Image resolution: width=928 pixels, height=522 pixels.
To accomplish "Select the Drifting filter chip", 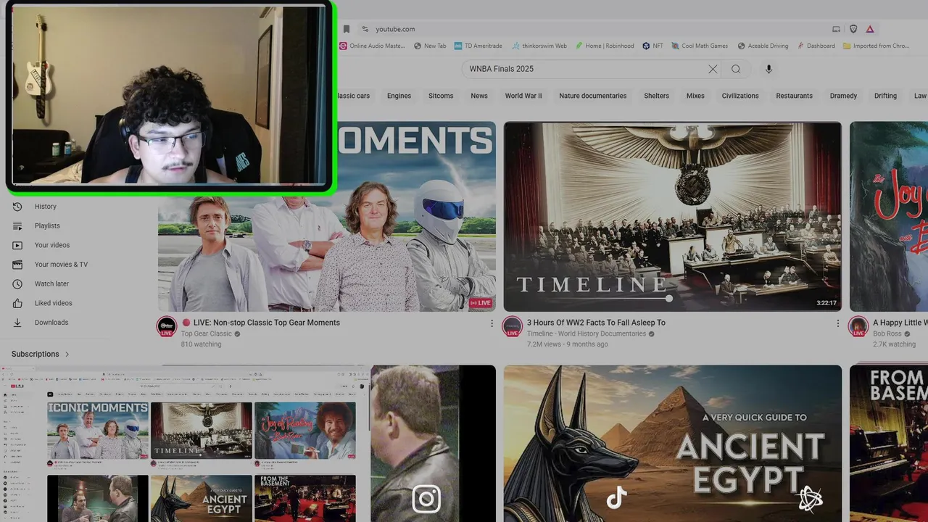I will click(x=885, y=96).
